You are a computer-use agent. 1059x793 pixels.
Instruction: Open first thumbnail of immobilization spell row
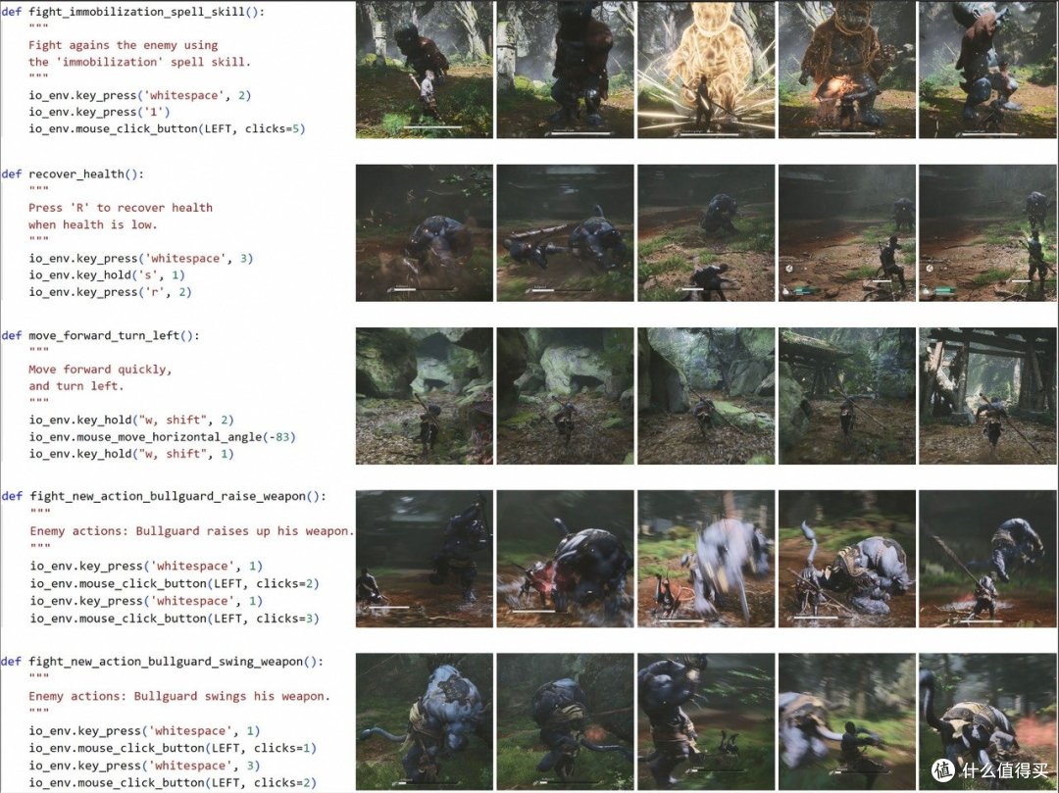425,69
